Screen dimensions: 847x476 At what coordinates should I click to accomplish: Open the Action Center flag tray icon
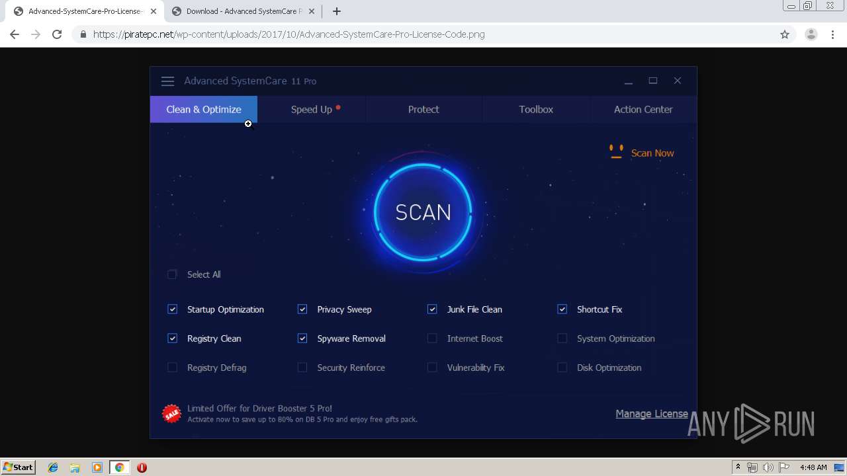pyautogui.click(x=784, y=467)
